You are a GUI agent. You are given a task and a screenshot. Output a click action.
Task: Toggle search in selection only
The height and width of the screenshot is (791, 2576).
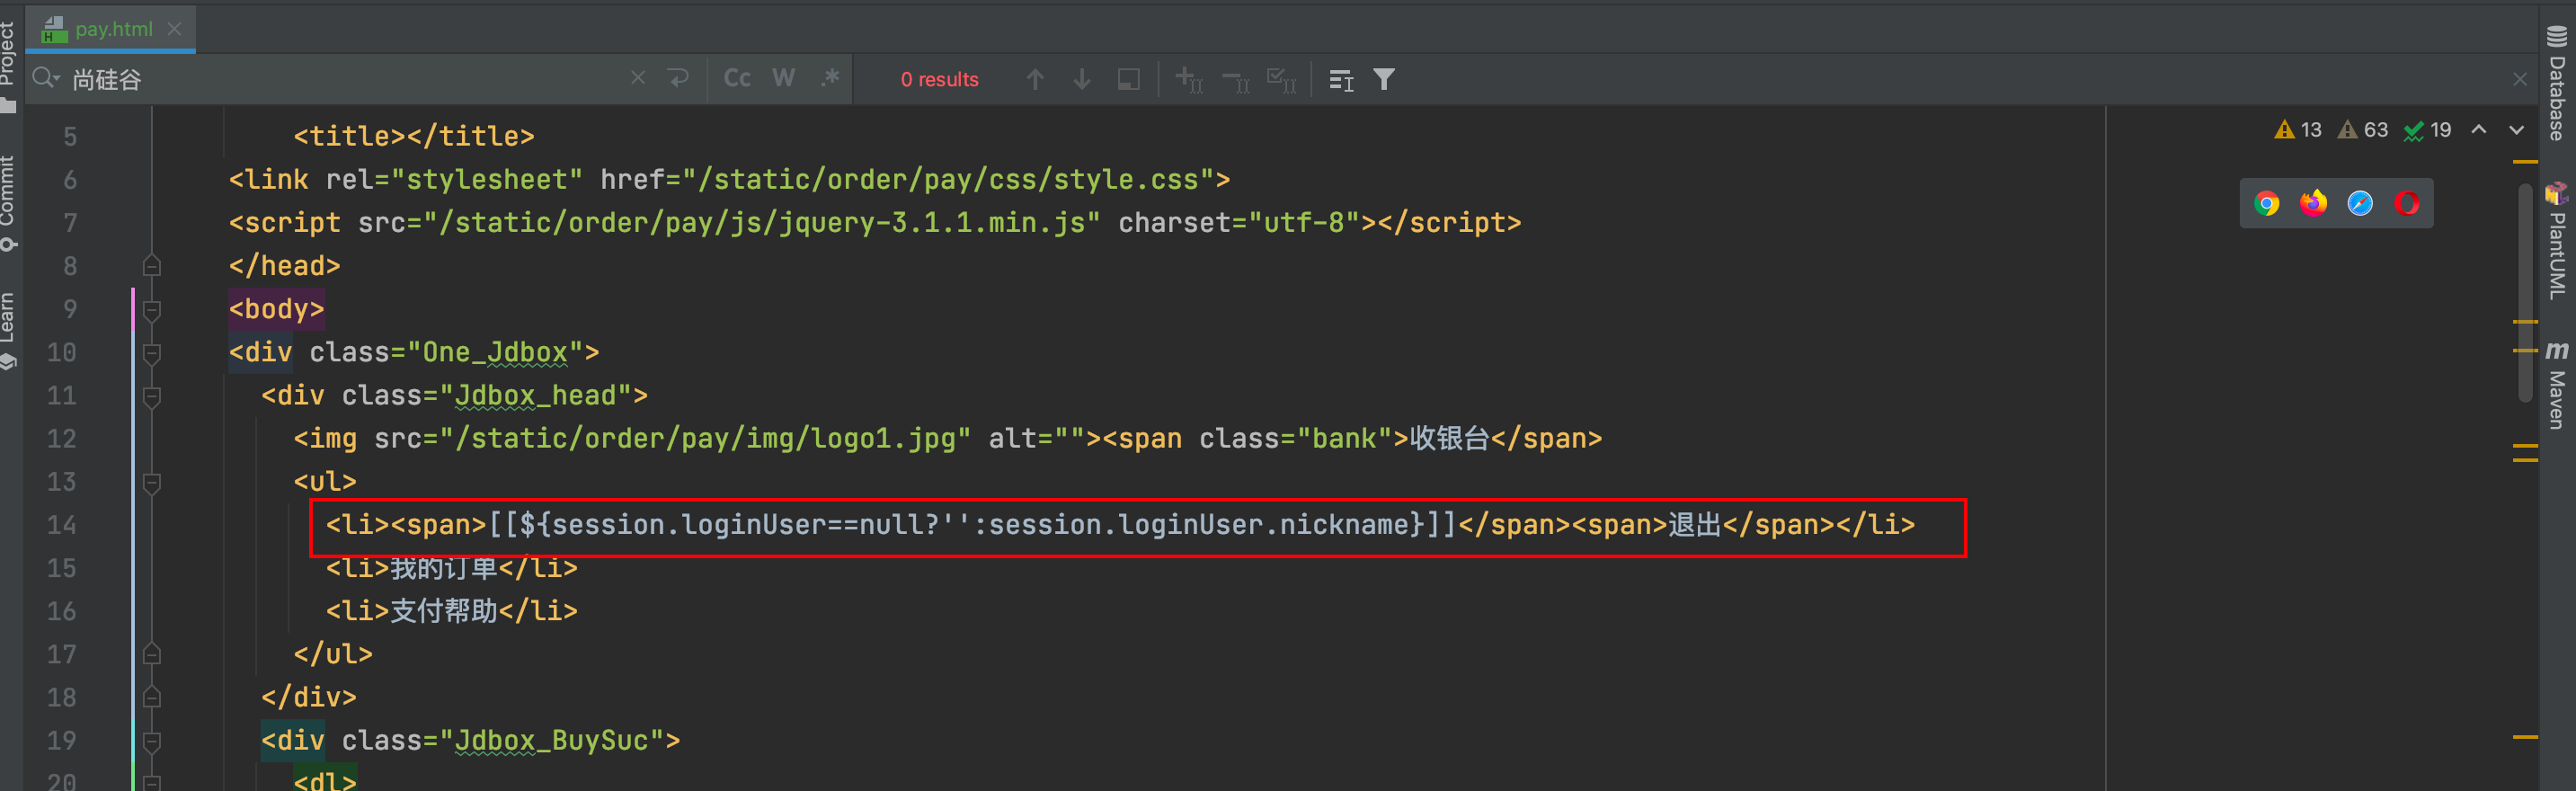pyautogui.click(x=1129, y=79)
